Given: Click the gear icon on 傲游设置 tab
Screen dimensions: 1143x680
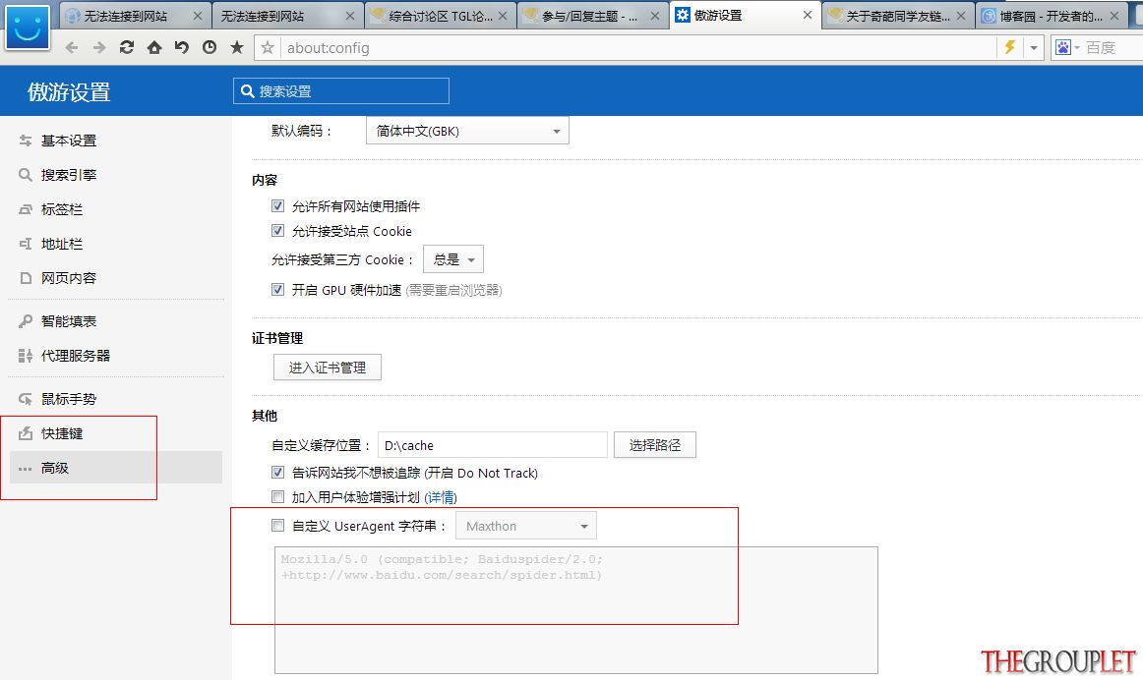Looking at the screenshot, I should [x=683, y=15].
